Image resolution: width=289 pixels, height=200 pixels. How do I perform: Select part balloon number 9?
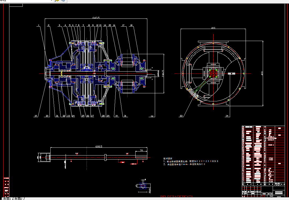pyautogui.click(x=83, y=25)
